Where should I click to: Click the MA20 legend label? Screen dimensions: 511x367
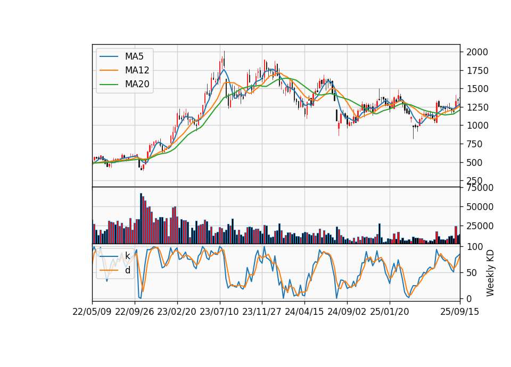tap(137, 85)
